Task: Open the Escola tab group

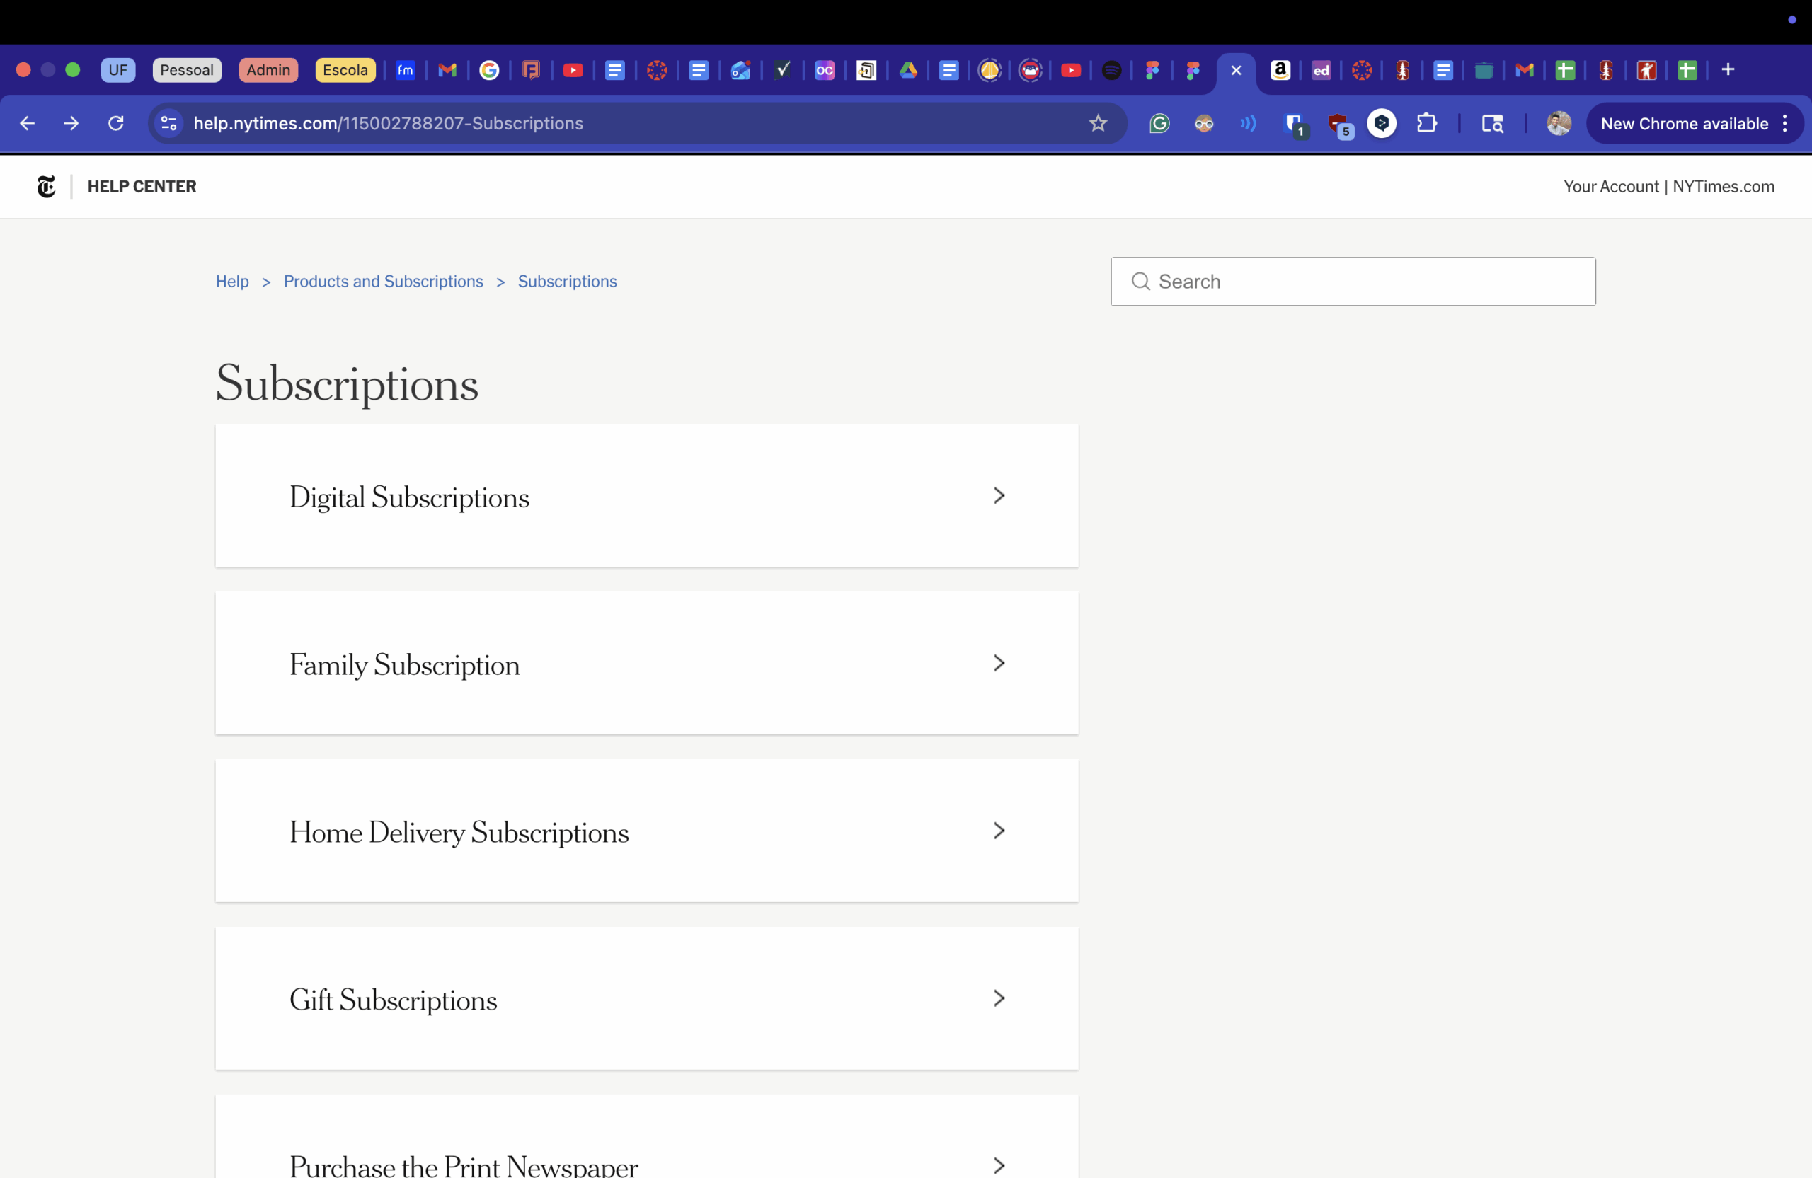Action: 345,70
